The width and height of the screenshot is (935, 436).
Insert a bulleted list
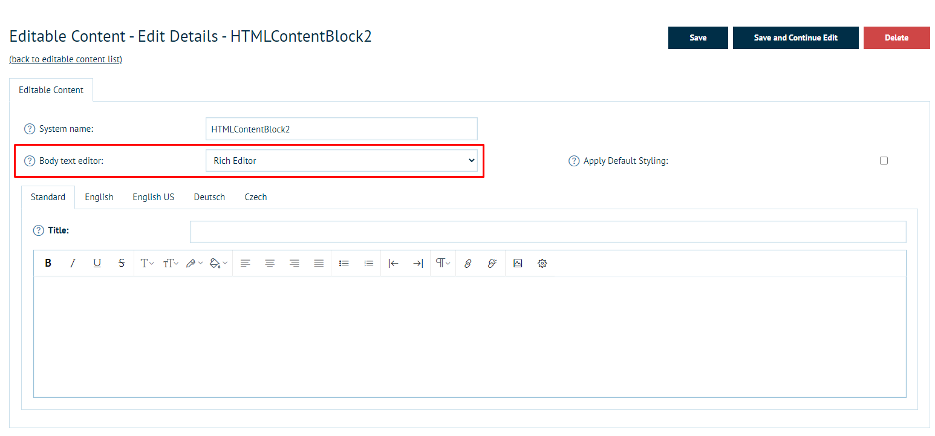pos(344,263)
